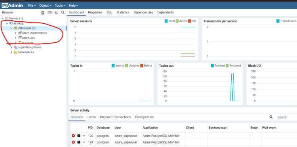Image resolution: width=297 pixels, height=147 pixels.
Task: Click the Servers group icon
Action: click(x=7, y=19)
